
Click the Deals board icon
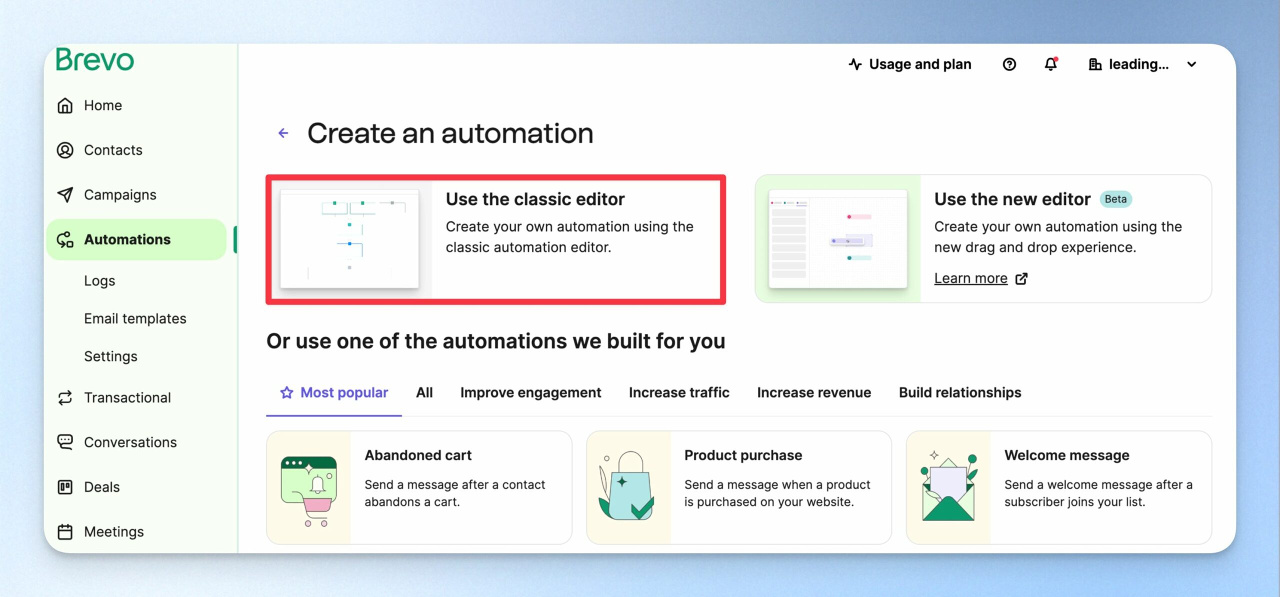coord(65,487)
